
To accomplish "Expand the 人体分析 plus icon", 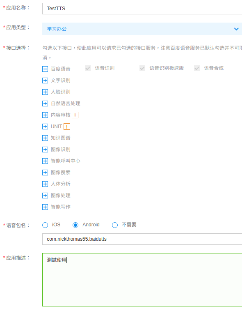I will click(45, 184).
